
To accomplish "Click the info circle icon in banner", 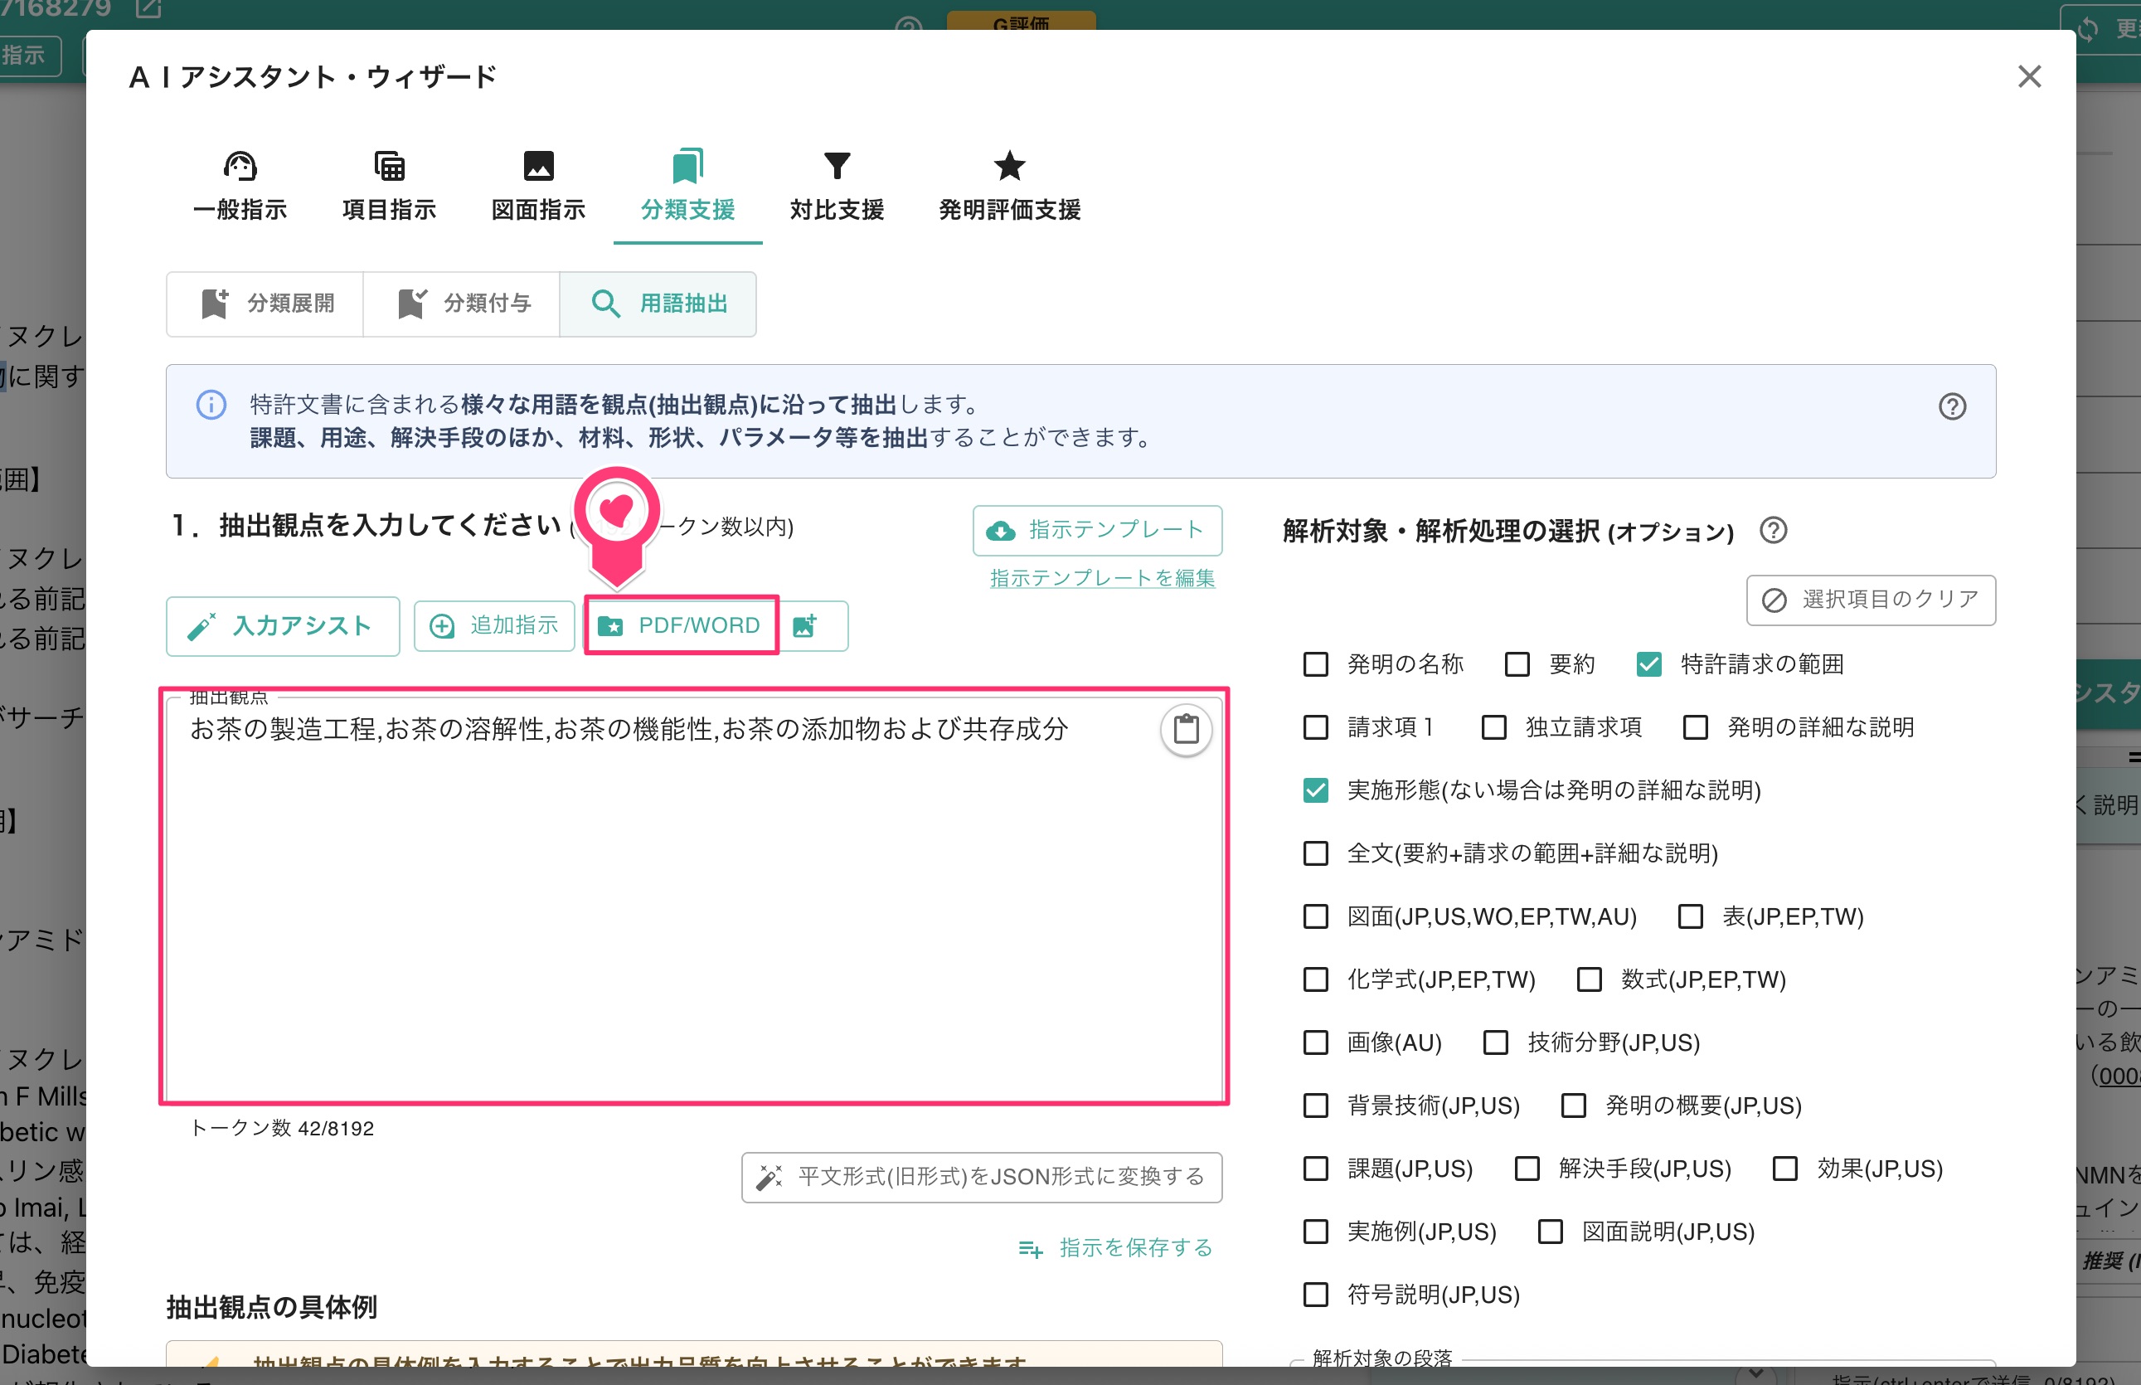I will point(211,405).
